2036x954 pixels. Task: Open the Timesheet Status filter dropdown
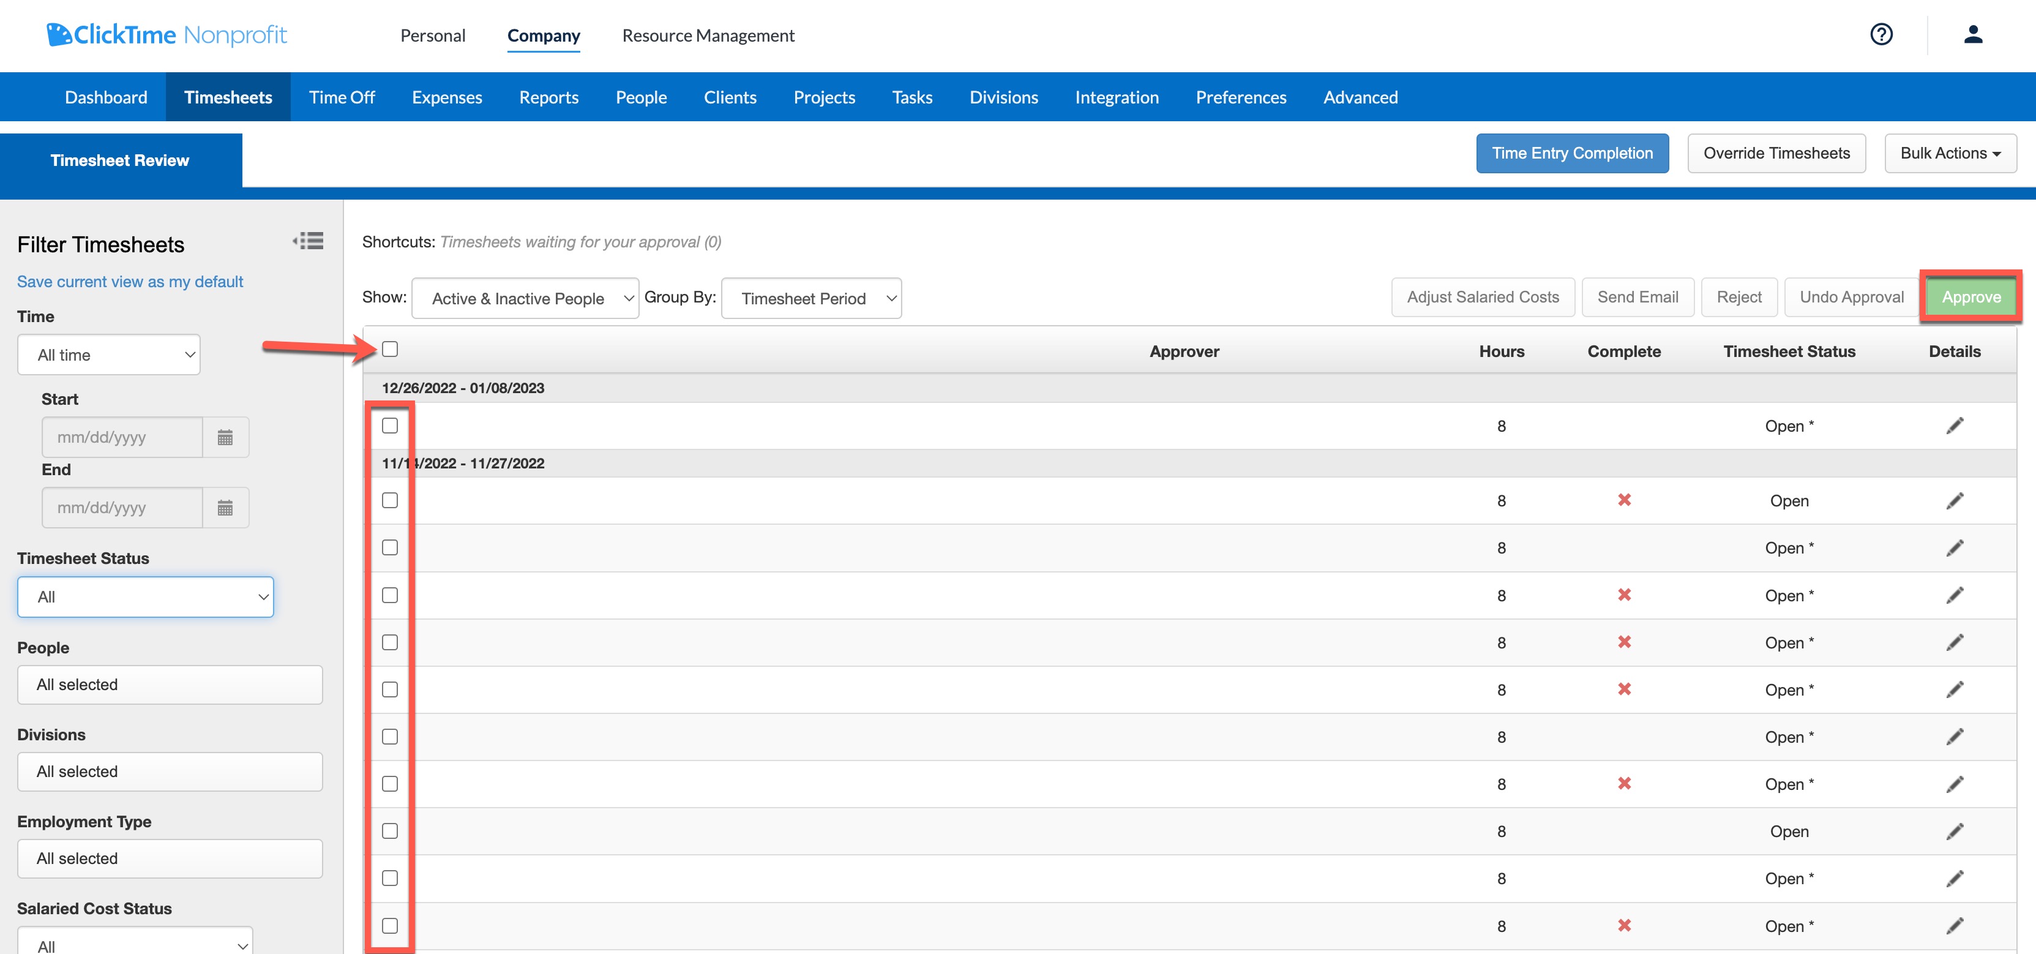coord(146,597)
